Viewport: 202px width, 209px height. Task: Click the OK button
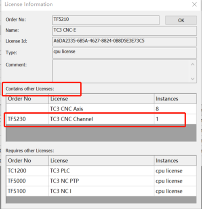click(x=181, y=20)
